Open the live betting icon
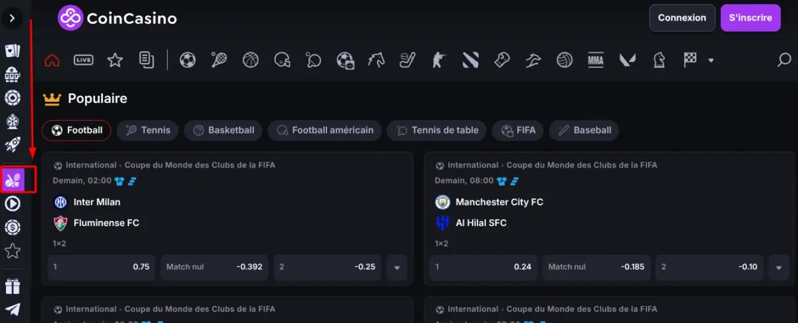 click(83, 60)
